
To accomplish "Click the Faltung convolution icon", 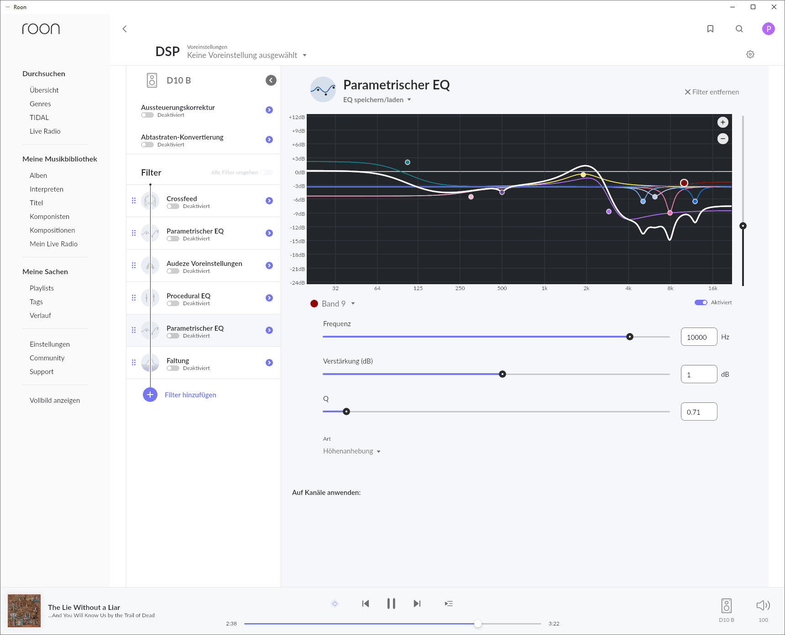I will (x=150, y=363).
